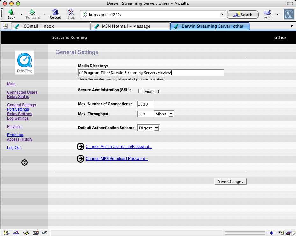This screenshot has width=296, height=236.
Task: Click arrow icon beside Change MP3 Broadcast Password
Action: 81,159
